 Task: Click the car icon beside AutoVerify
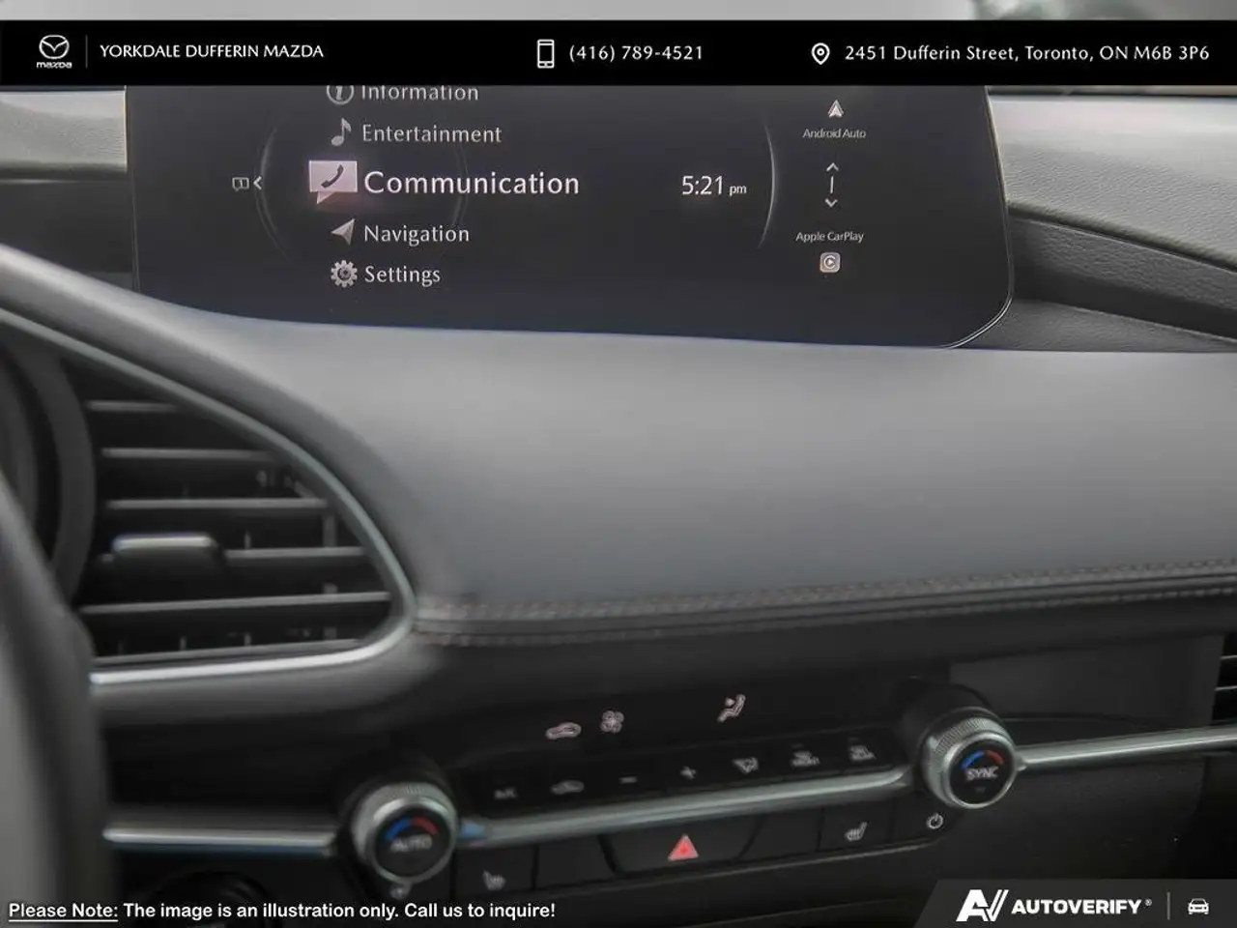(x=1198, y=907)
